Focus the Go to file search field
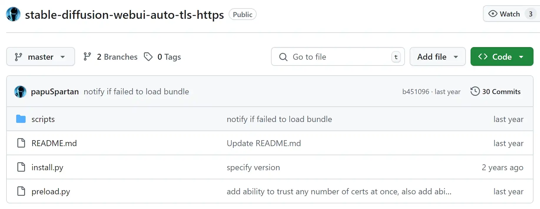The image size is (540, 209). (x=338, y=56)
